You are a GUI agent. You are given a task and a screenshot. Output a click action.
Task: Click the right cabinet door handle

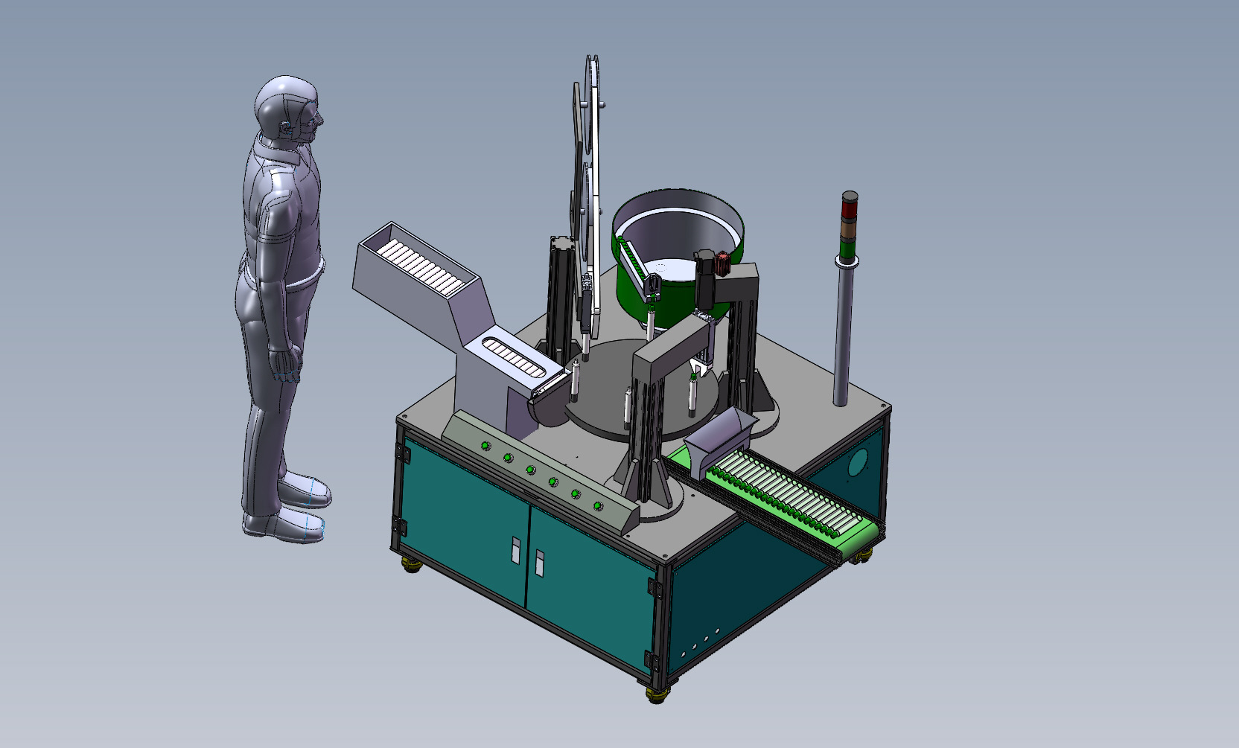[540, 563]
